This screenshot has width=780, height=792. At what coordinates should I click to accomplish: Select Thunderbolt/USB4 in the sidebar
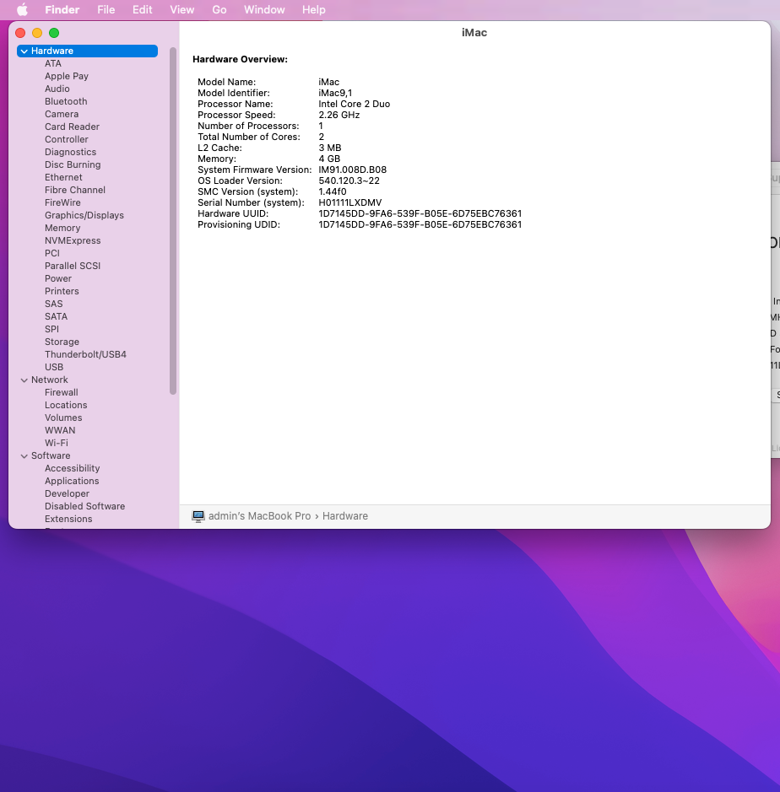coord(85,354)
